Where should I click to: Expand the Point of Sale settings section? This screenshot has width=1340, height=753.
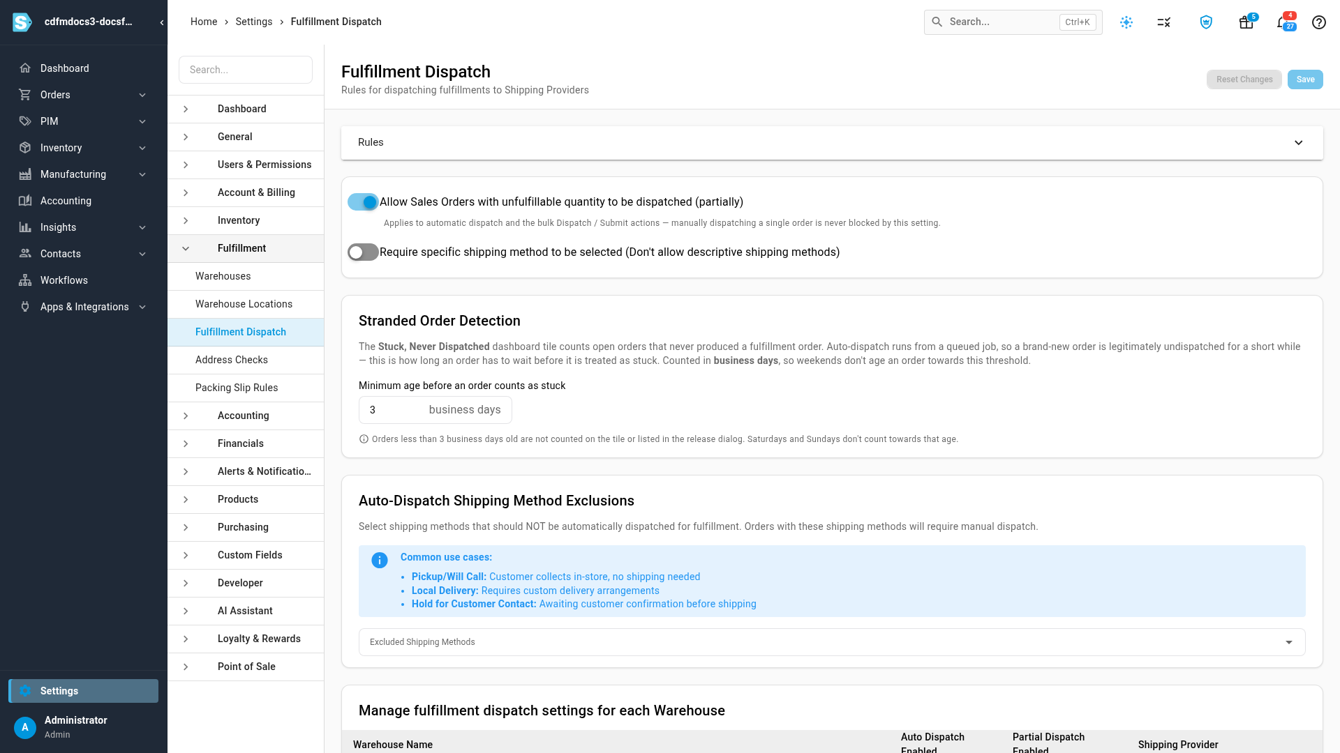pyautogui.click(x=246, y=667)
